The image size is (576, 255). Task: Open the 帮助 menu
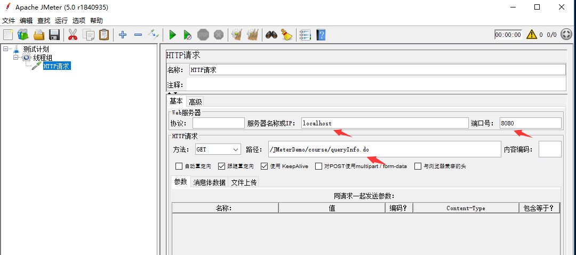click(x=97, y=21)
